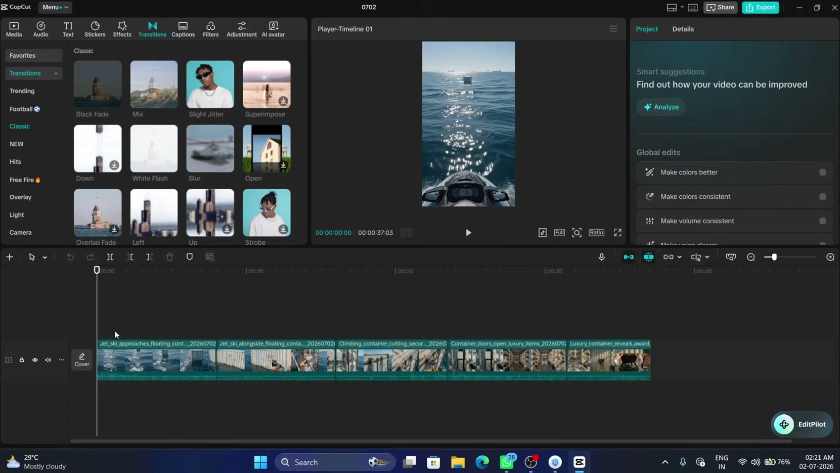This screenshot has height=473, width=840.
Task: Select the Black Fade transition thumbnail
Action: [98, 84]
